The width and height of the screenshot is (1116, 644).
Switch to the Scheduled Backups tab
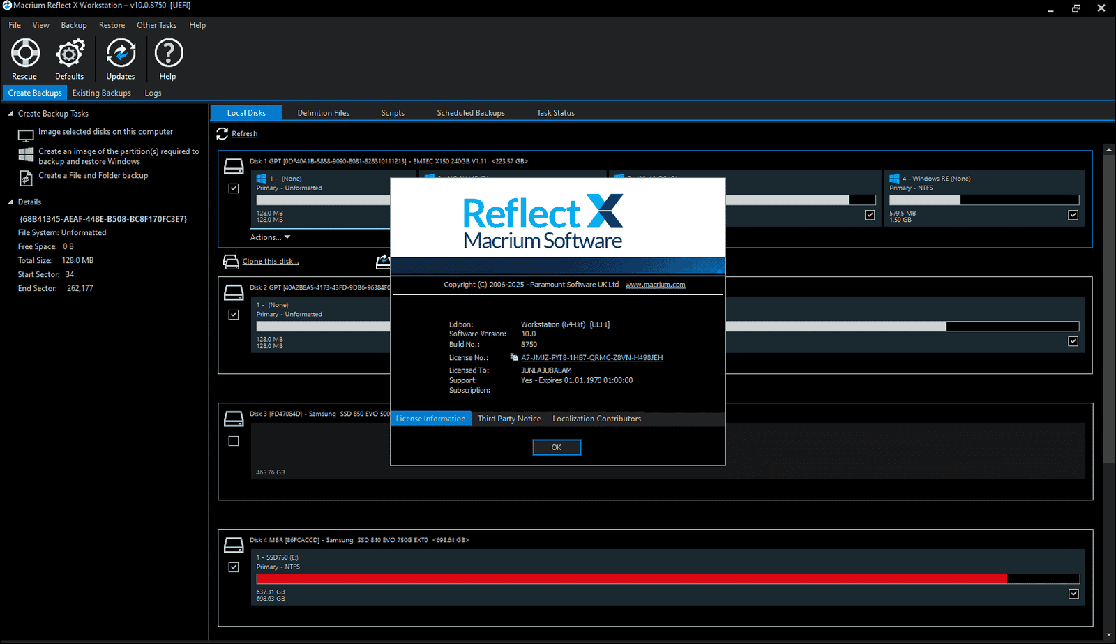470,112
